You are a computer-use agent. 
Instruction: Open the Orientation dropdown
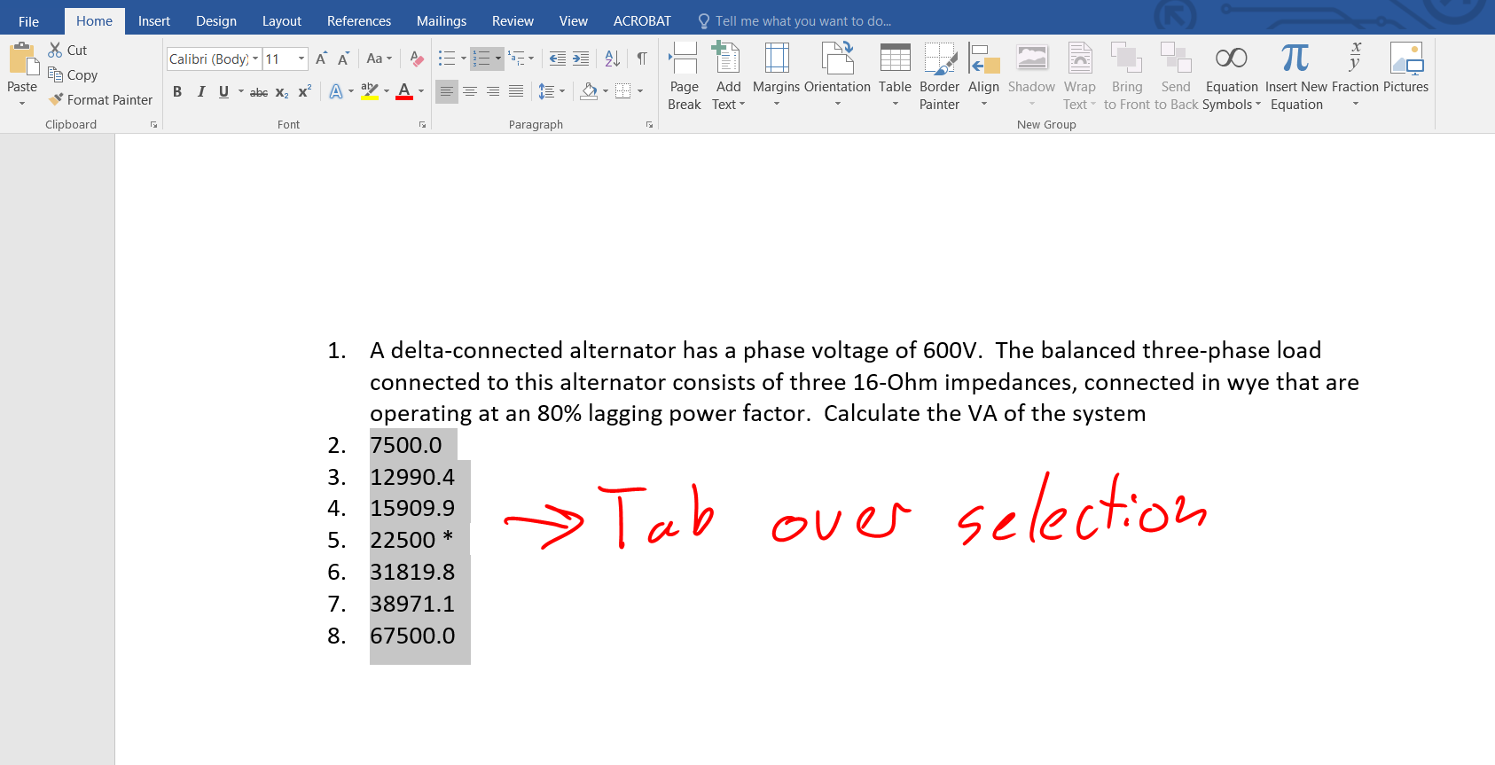tap(837, 76)
